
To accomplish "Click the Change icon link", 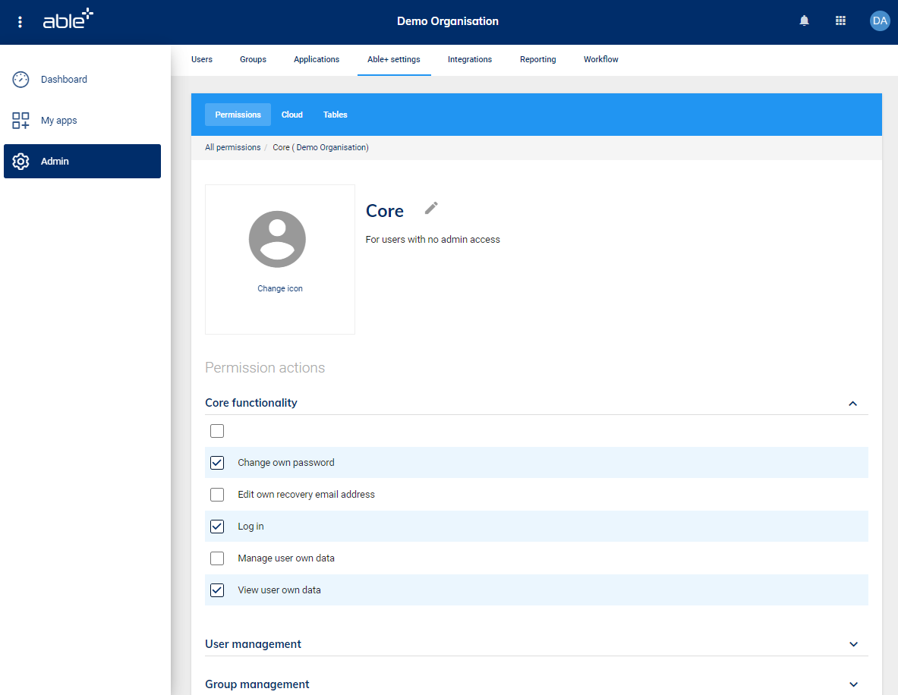I will pyautogui.click(x=279, y=288).
